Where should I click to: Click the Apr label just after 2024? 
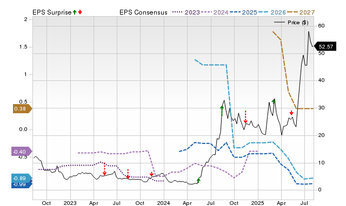[187, 203]
